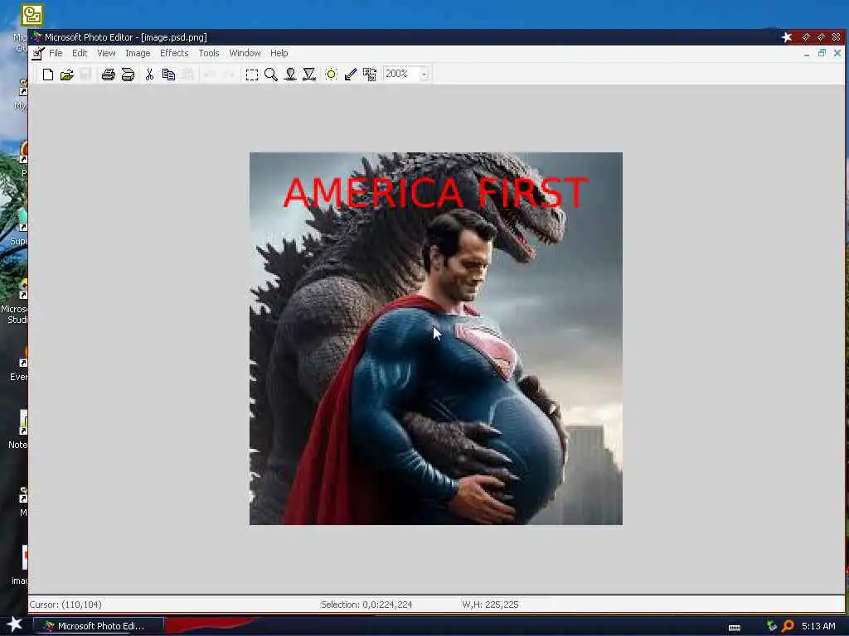Open the star Start button on taskbar
Image resolution: width=849 pixels, height=636 pixels.
pos(14,624)
